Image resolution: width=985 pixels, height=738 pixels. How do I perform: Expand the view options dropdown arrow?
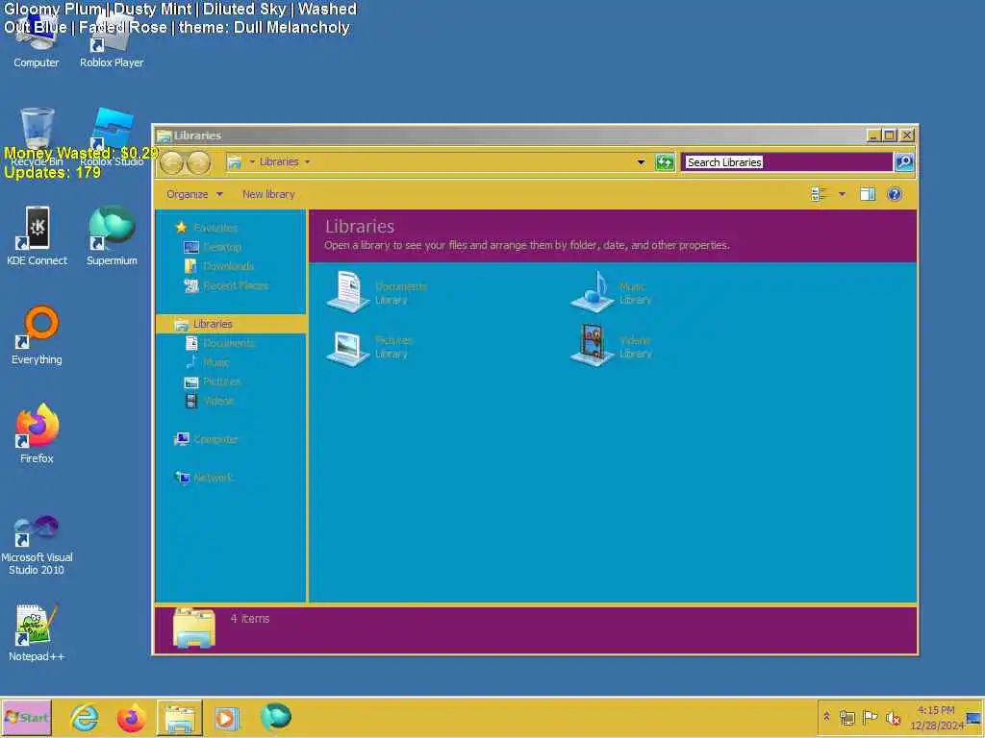842,194
